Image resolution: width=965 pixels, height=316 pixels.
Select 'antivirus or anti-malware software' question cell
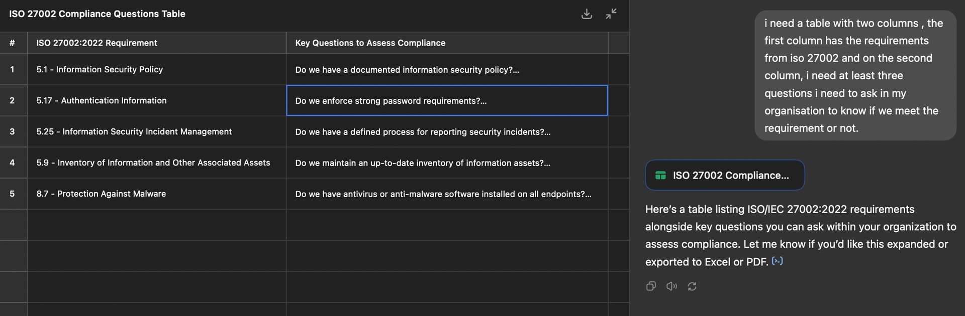click(x=447, y=194)
